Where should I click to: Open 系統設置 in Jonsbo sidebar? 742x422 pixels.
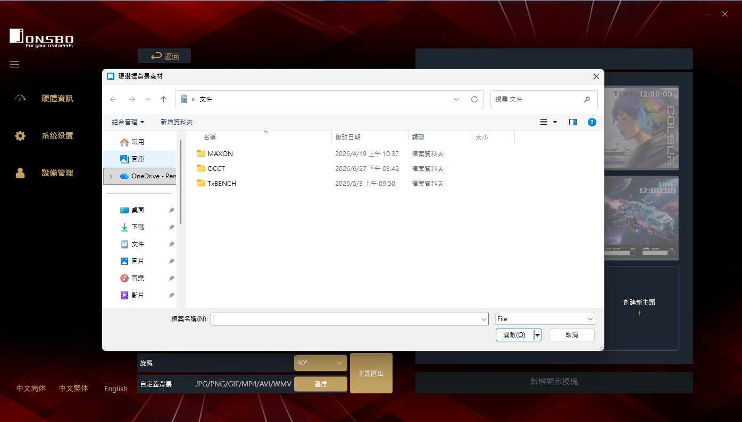[x=57, y=136]
